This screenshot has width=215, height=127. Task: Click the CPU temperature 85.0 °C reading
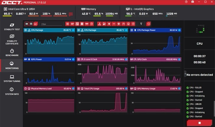pyautogui.click(x=8, y=14)
